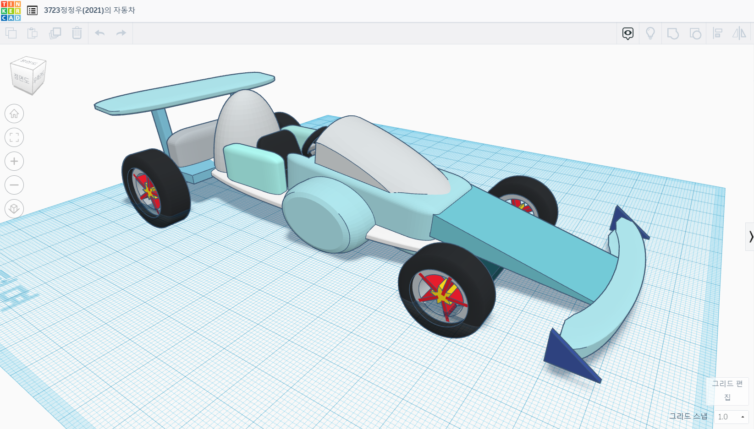The height and width of the screenshot is (429, 754).
Task: Click the Home view button
Action: tap(14, 114)
